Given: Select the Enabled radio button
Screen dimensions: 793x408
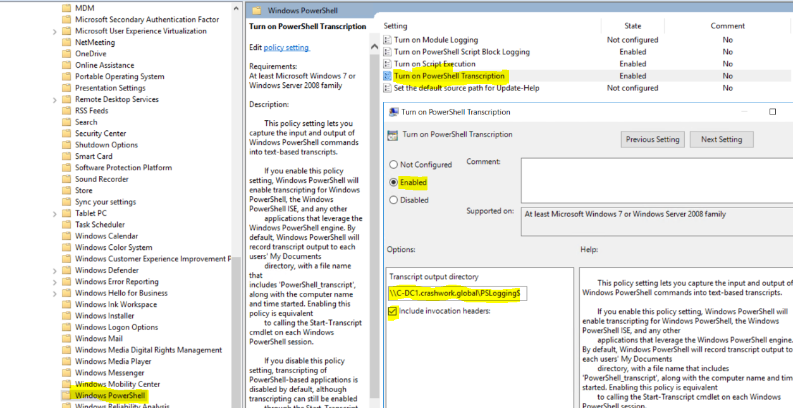Looking at the screenshot, I should coord(393,182).
